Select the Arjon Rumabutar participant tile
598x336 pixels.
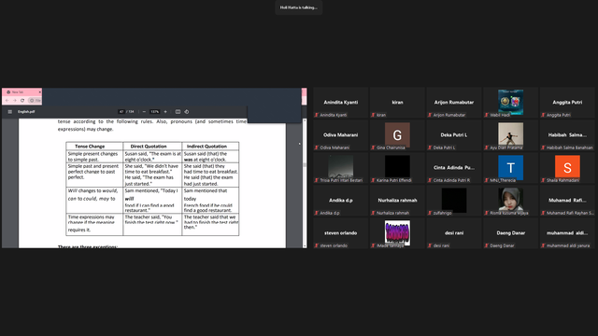coord(454,103)
